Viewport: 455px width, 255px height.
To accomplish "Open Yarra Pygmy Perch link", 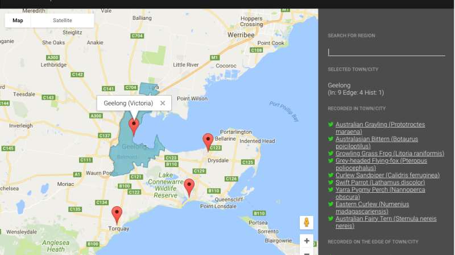I will (380, 193).
